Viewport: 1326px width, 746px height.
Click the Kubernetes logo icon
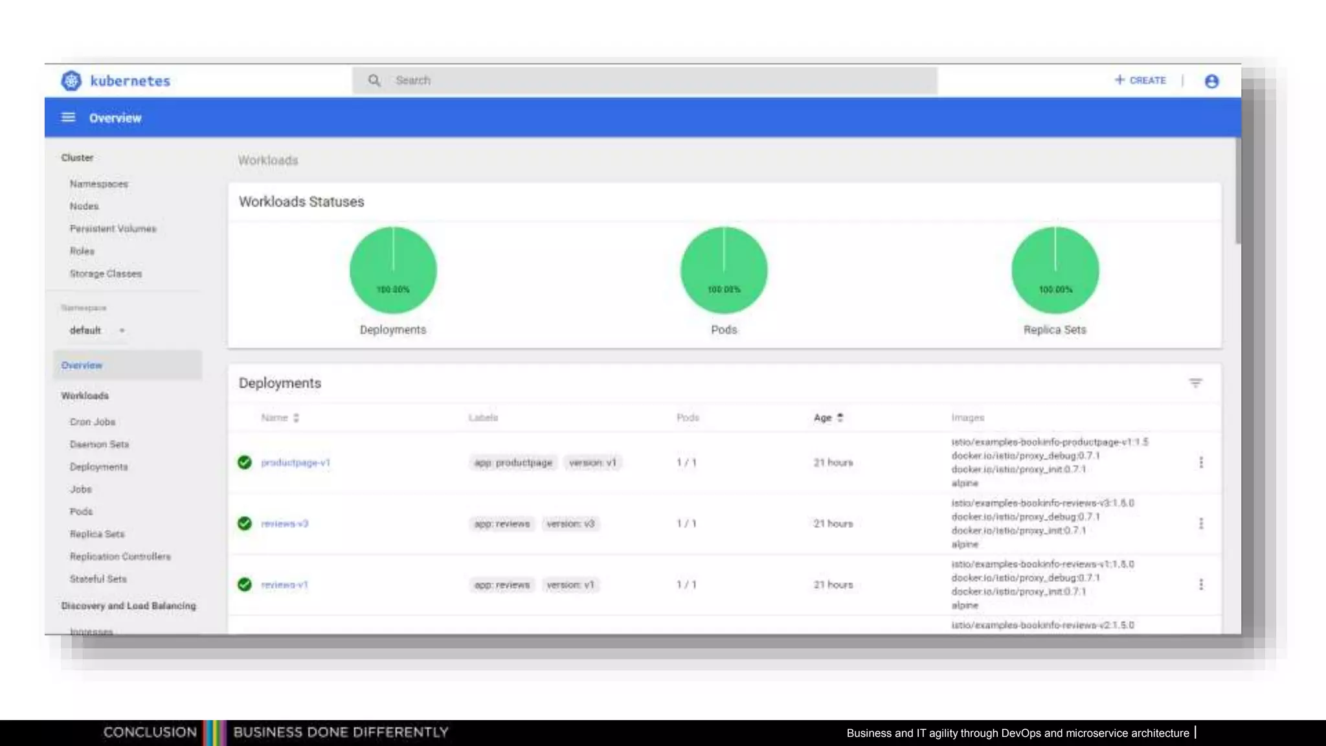71,81
